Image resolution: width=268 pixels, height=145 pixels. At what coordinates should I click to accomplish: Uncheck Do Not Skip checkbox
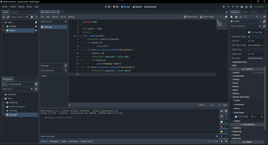coord(249,32)
